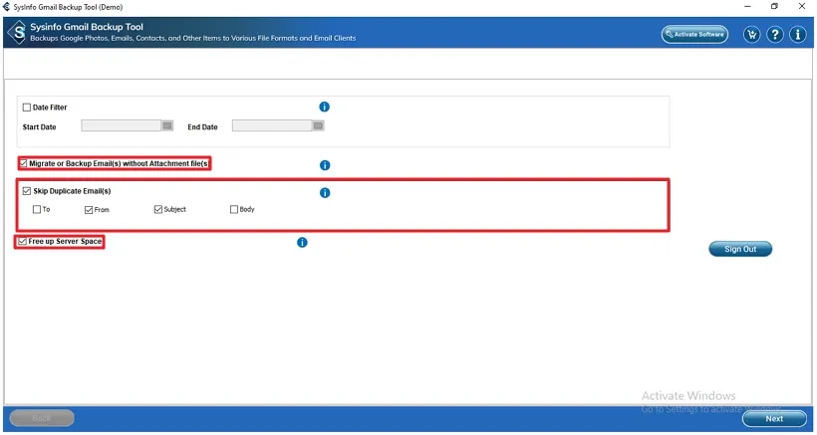The image size is (817, 435).
Task: Click info icon next to Migrate without Attachment
Action: point(325,165)
